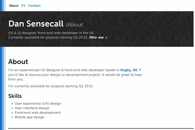This screenshot has width=195, height=130.
Task: Open the 'Rugby, UK' link
Action: point(129,70)
